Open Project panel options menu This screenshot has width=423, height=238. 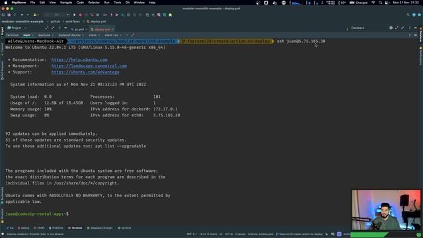tap(59, 28)
